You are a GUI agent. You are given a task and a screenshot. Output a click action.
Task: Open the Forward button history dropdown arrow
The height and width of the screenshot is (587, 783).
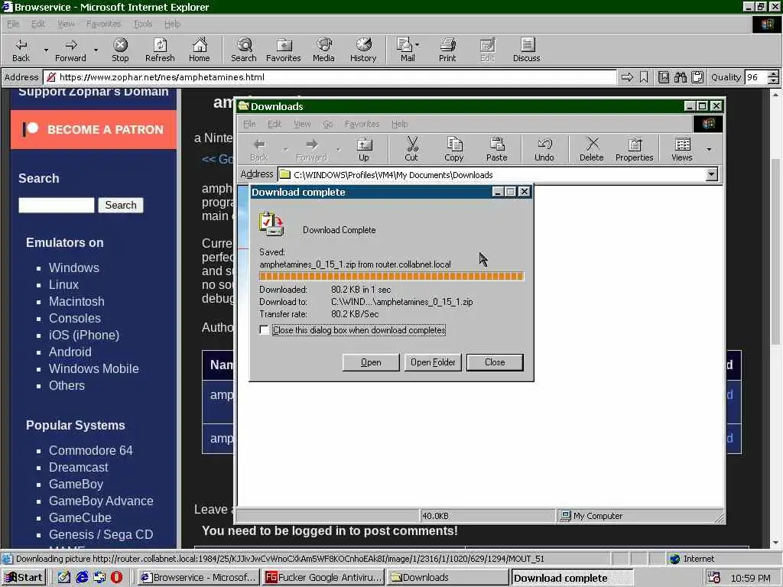(x=96, y=50)
